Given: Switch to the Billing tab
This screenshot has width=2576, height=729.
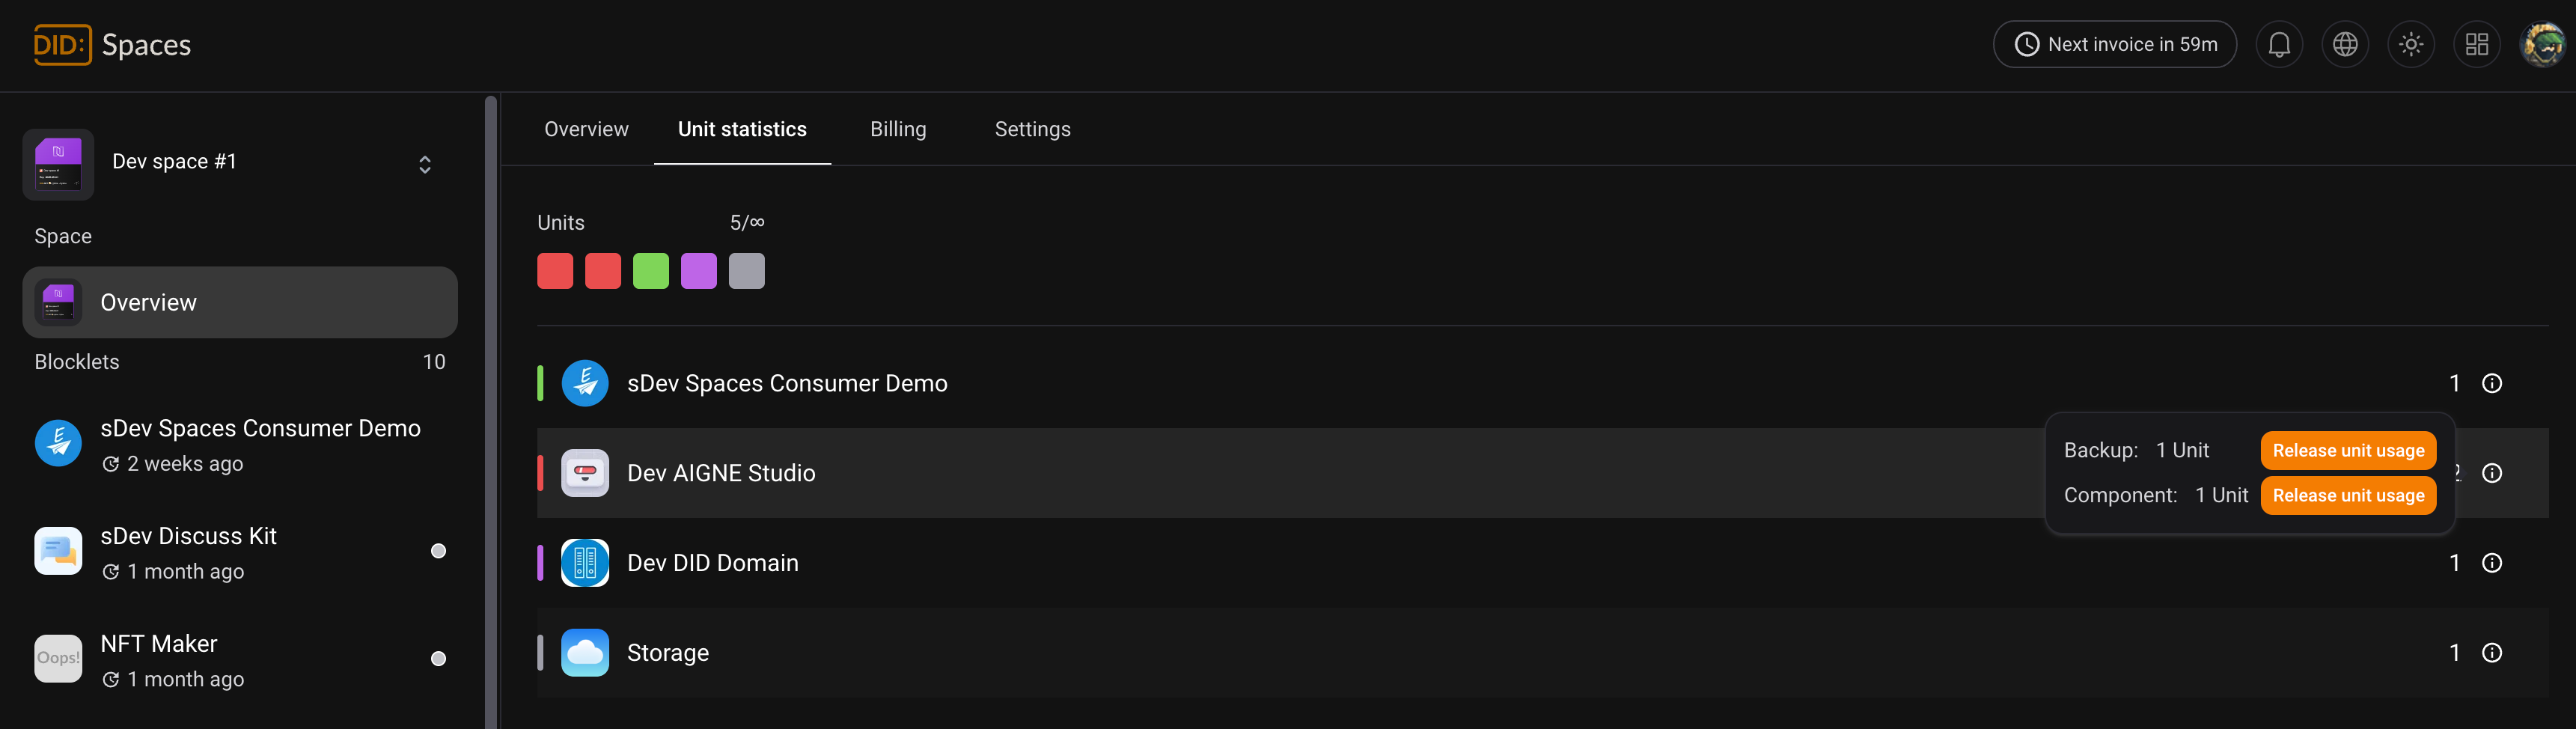Looking at the screenshot, I should (x=898, y=130).
